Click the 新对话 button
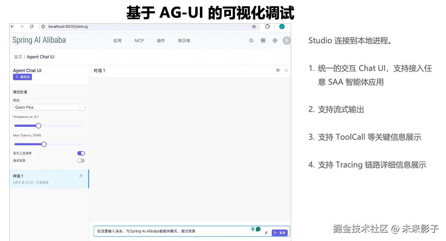446x241 pixels. [x=22, y=77]
